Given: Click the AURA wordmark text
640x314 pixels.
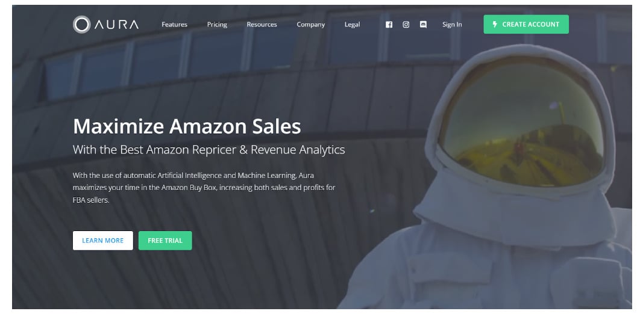Looking at the screenshot, I should (x=117, y=25).
